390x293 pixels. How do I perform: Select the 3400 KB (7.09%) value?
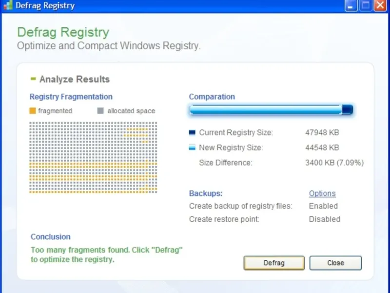click(x=334, y=163)
